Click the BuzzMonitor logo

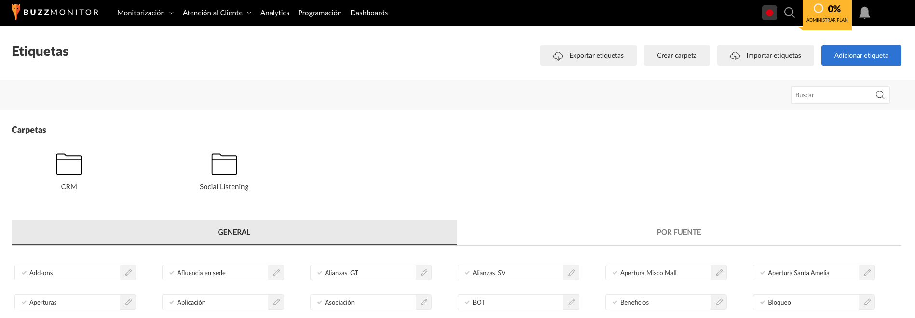tap(55, 12)
